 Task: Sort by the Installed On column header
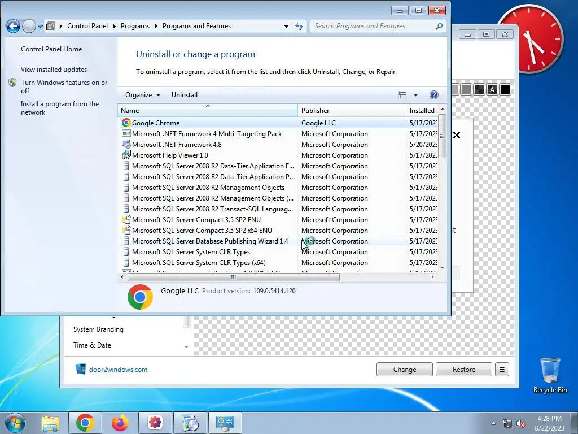point(422,110)
